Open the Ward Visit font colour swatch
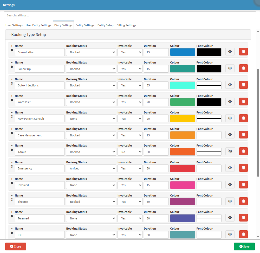 [x=209, y=102]
